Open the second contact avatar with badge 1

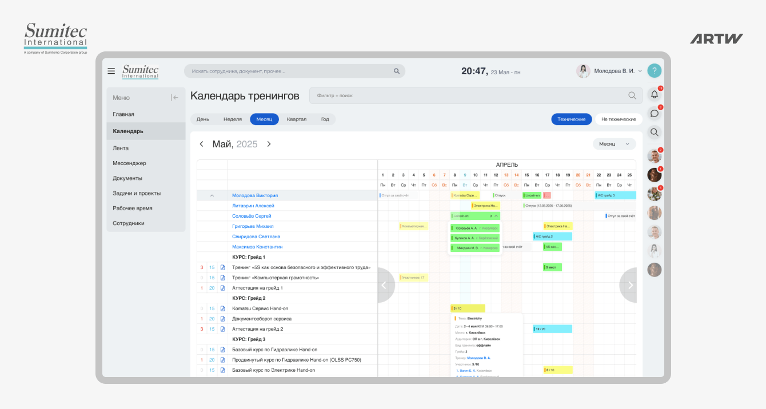(x=655, y=175)
